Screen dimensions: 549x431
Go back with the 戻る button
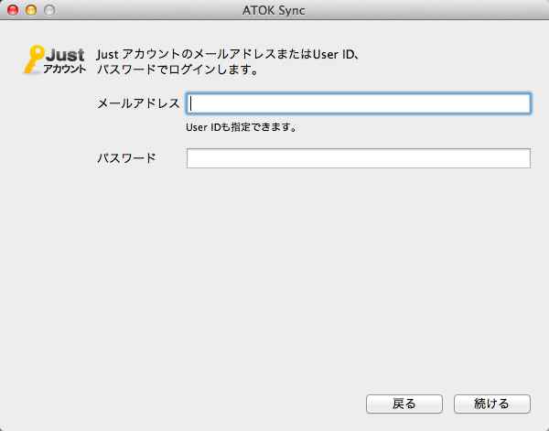tap(404, 404)
